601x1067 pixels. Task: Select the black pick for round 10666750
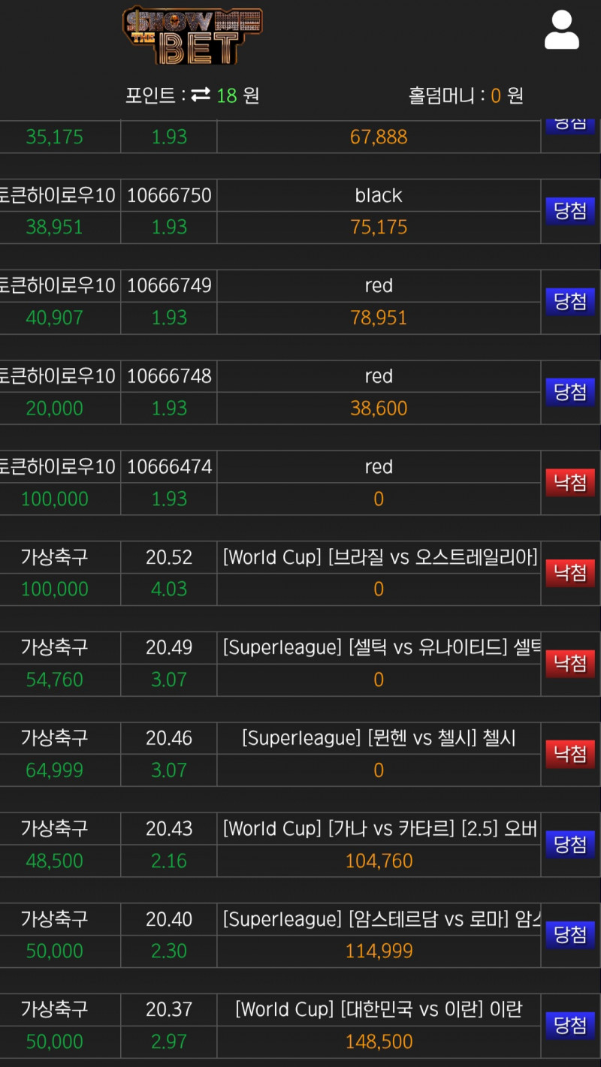(379, 195)
